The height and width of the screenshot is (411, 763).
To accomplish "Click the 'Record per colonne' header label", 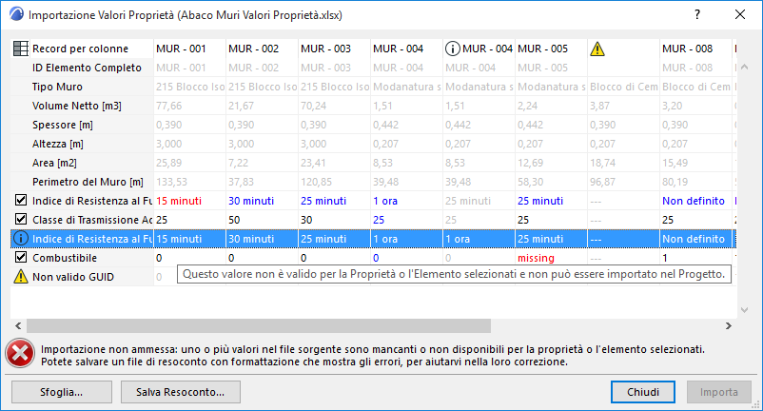I will click(80, 49).
